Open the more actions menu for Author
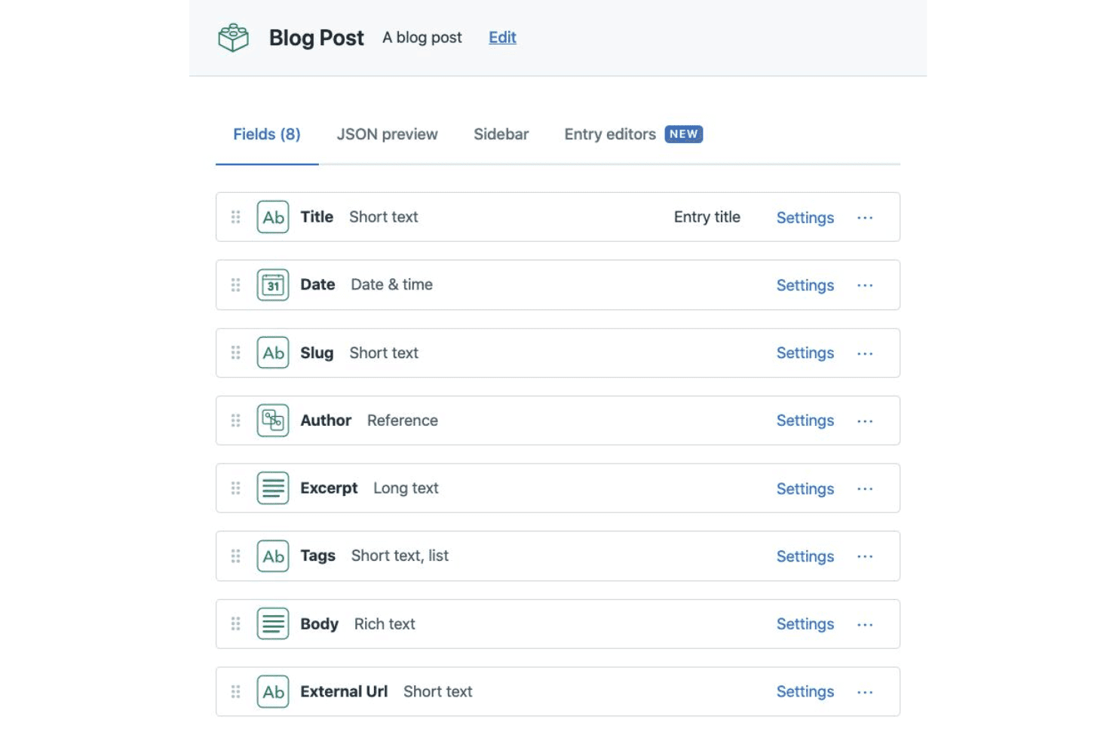The width and height of the screenshot is (1116, 744). [x=865, y=421]
